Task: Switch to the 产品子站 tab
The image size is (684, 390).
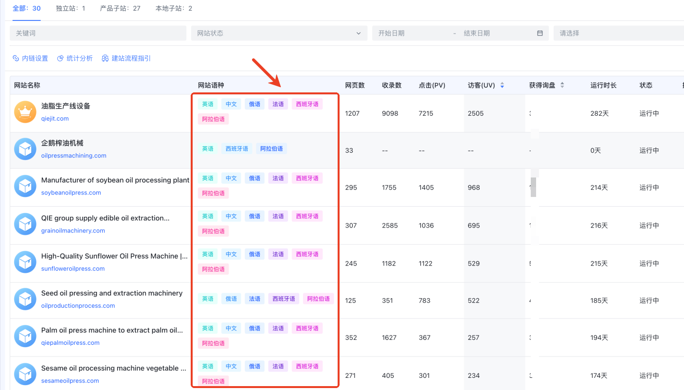Action: point(120,8)
